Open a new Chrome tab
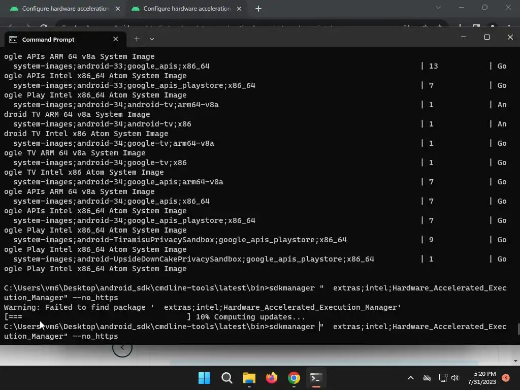 click(258, 9)
